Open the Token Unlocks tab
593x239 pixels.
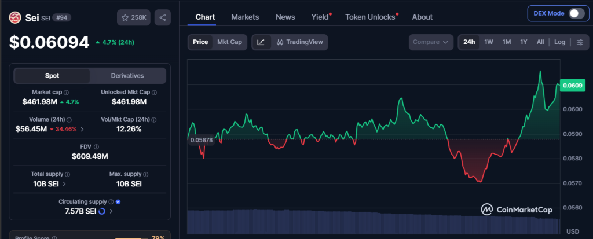(x=371, y=17)
